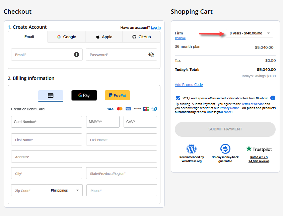
Task: Switch to the Google sign-up tab
Action: point(66,37)
